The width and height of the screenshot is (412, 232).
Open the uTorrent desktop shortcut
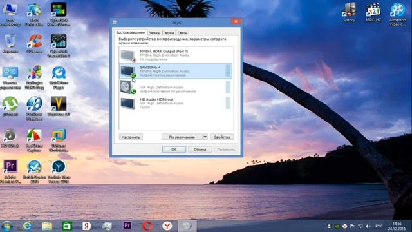click(x=10, y=106)
